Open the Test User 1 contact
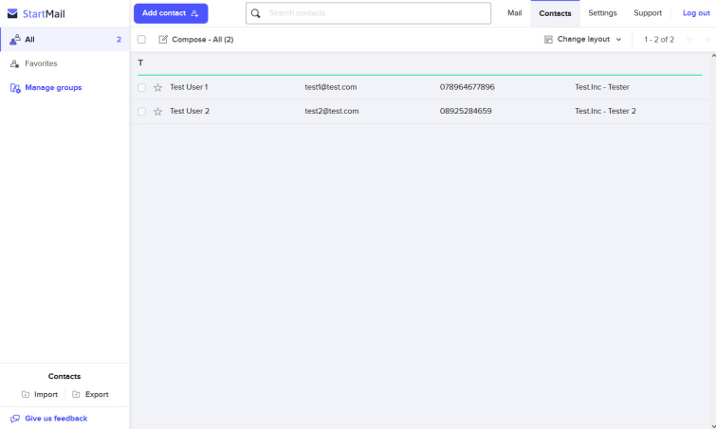 point(189,87)
